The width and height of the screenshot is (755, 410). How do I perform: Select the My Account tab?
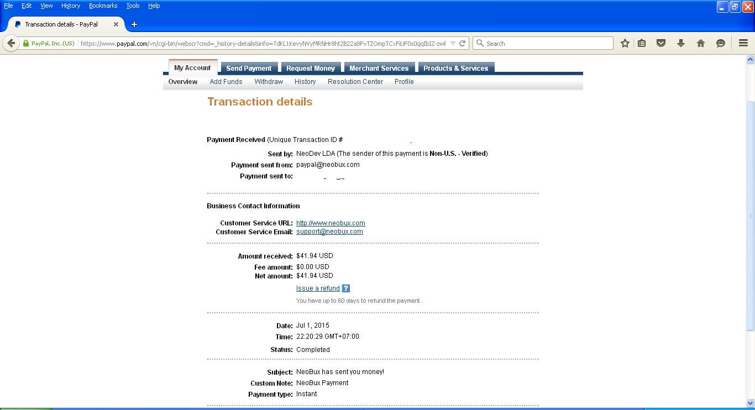(x=192, y=67)
